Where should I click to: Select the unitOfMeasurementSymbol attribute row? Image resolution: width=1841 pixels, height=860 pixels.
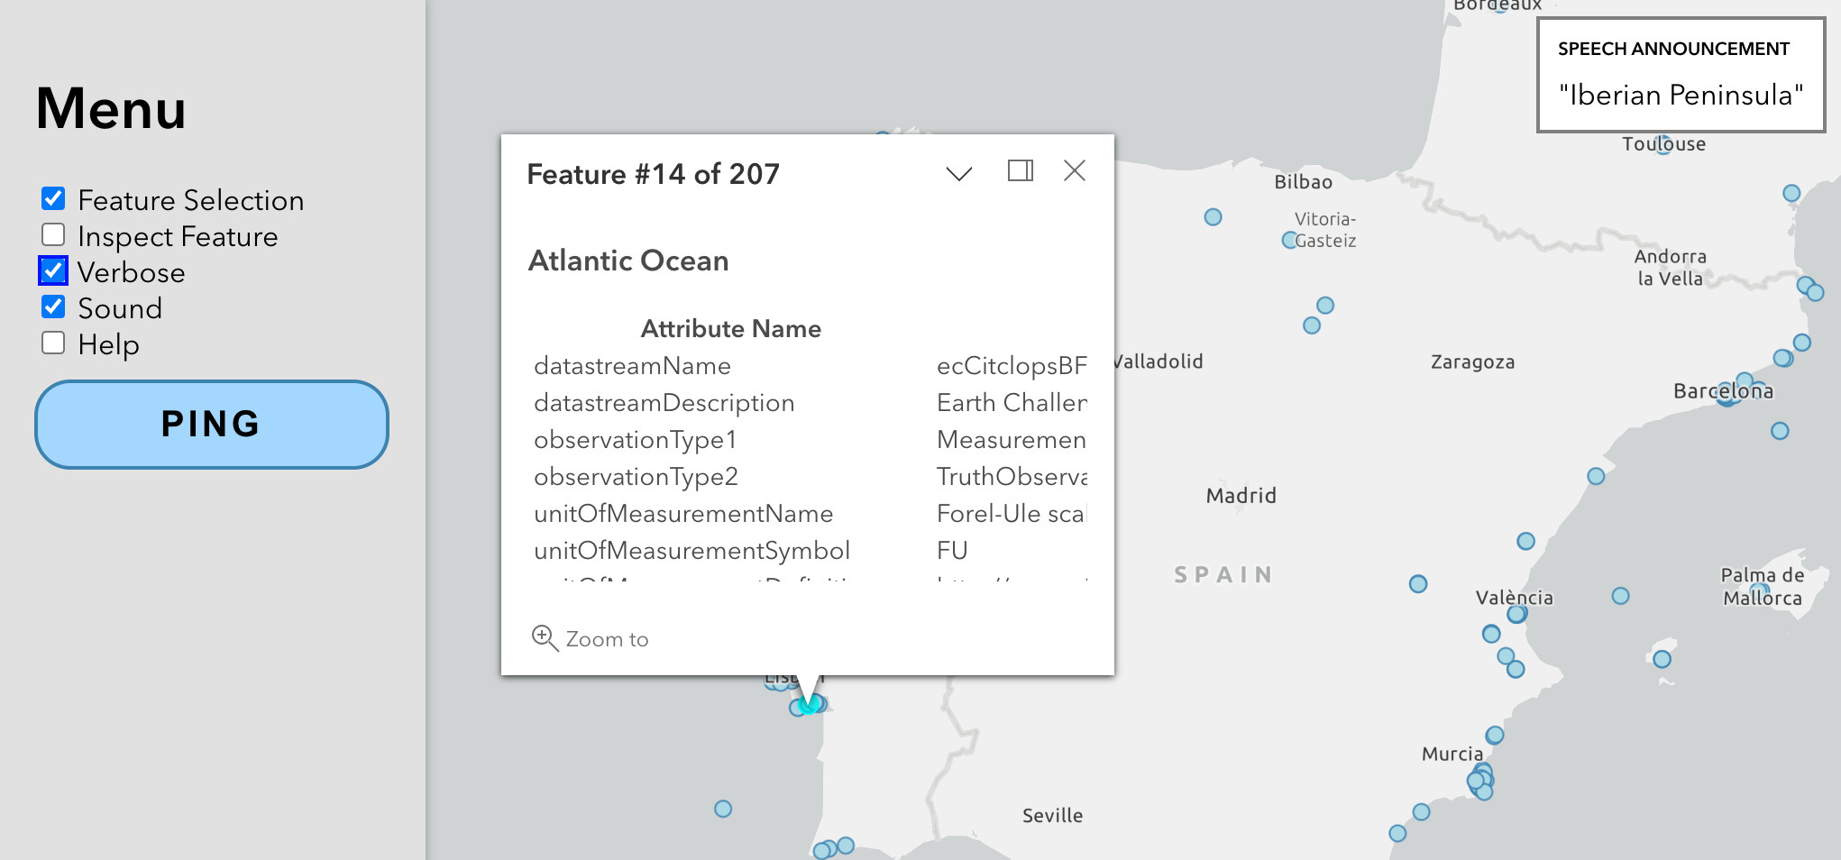(810, 551)
